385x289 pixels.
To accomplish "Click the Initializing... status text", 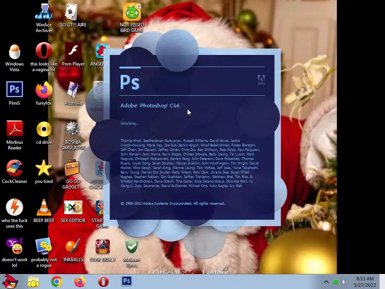I will tap(130, 123).
